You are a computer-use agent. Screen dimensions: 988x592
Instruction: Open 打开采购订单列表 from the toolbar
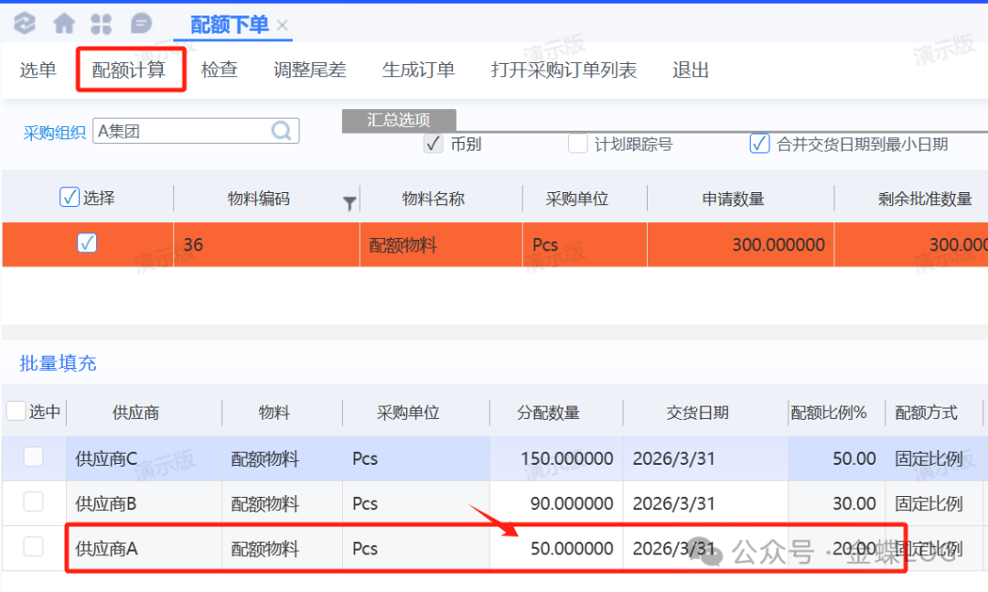click(x=564, y=70)
